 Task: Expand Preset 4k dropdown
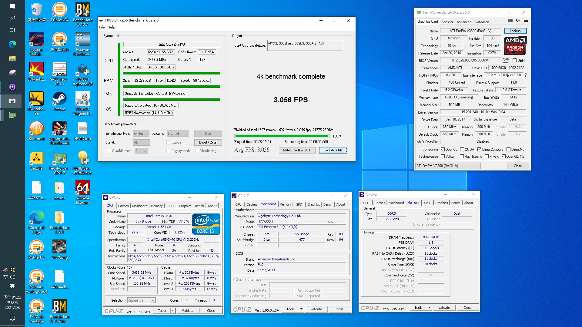click(x=142, y=142)
